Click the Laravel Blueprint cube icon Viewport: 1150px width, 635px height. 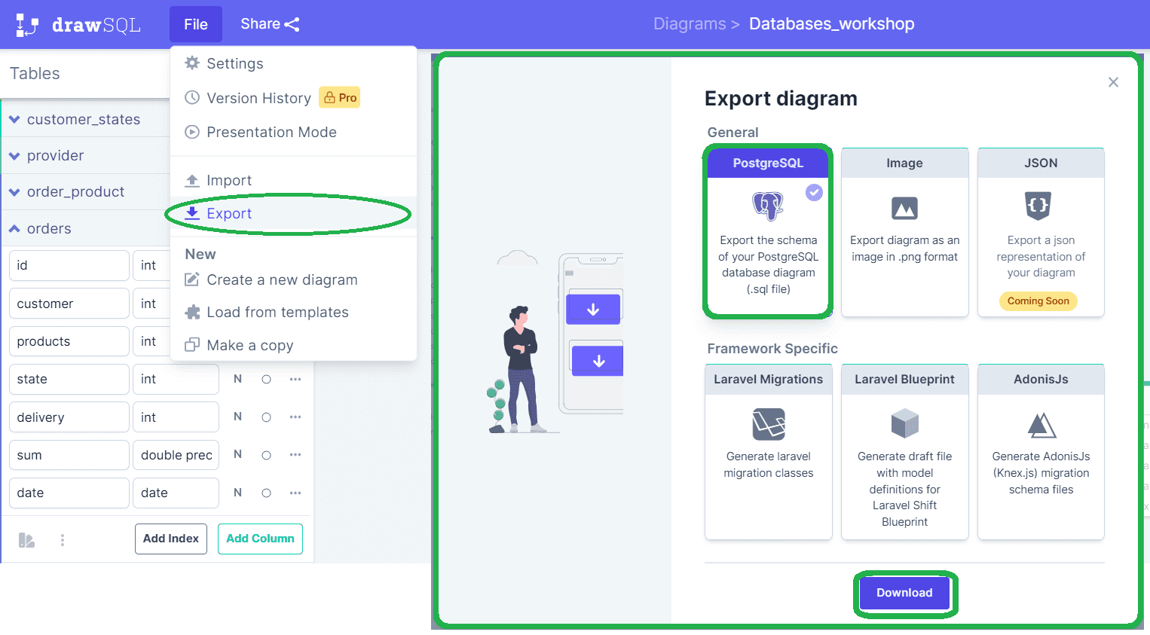tap(905, 423)
